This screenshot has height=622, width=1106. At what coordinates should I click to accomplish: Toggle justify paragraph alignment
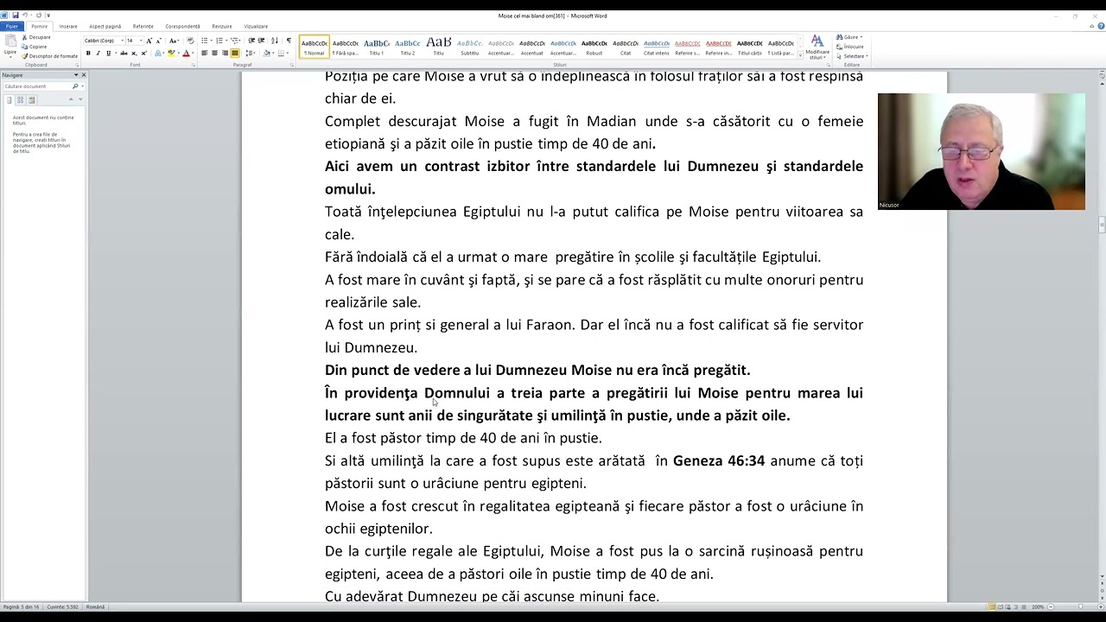tap(235, 54)
